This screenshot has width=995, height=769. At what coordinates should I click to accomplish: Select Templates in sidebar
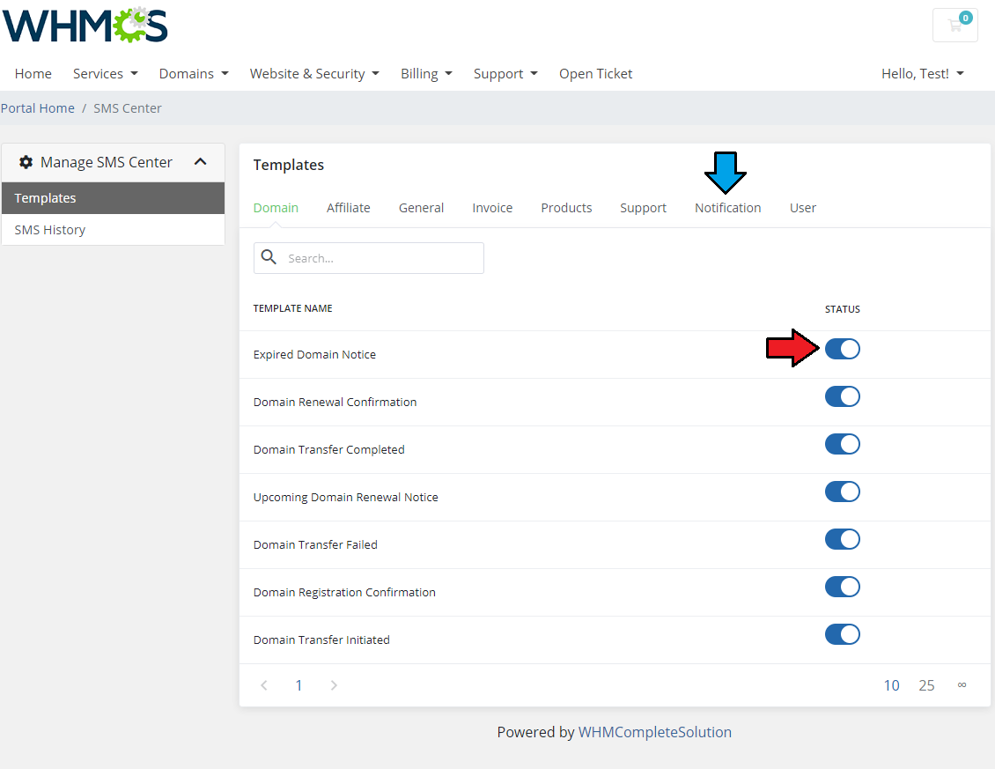tap(113, 198)
